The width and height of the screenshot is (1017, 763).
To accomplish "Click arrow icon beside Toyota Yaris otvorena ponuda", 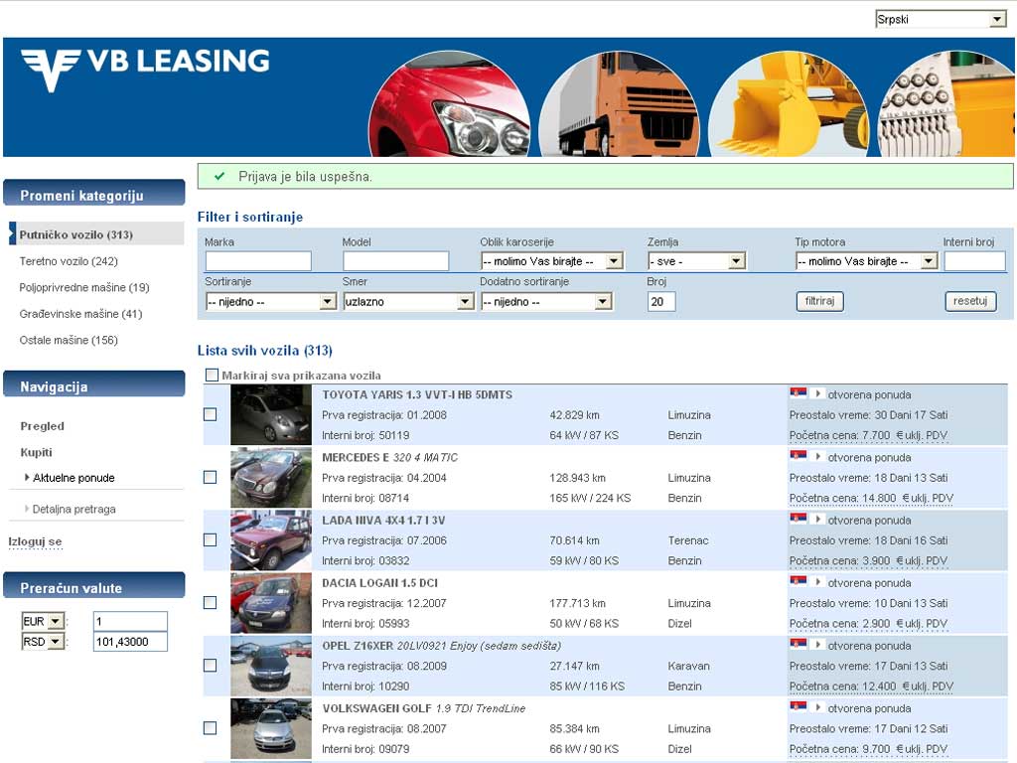I will [x=818, y=393].
